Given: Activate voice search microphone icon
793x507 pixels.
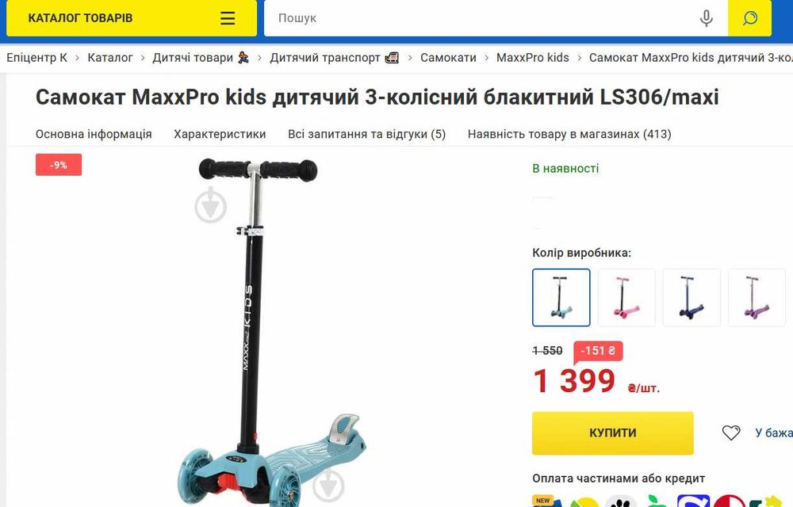Looking at the screenshot, I should [x=707, y=18].
